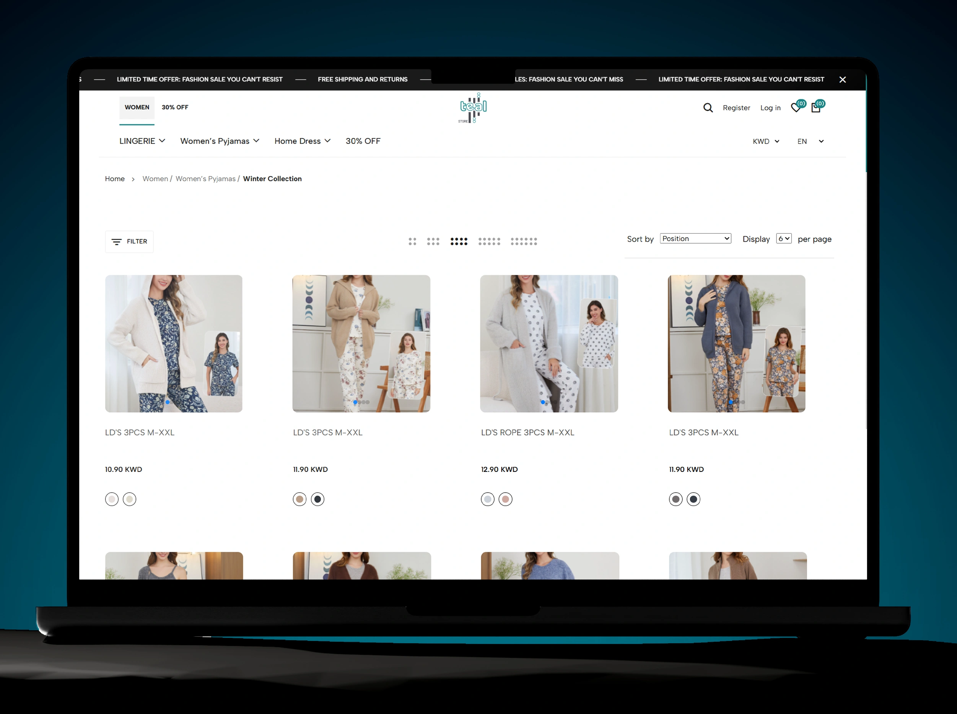957x714 pixels.
Task: Open the Display per page dropdown
Action: click(783, 238)
